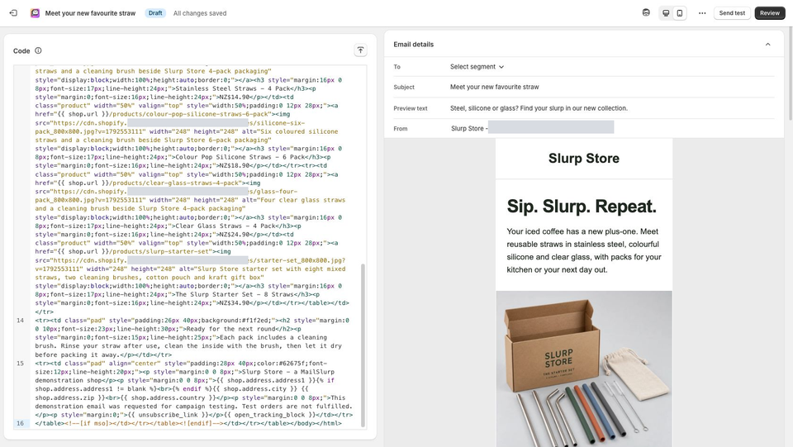
Task: Click line number 14 in code gutter
Action: (x=20, y=320)
